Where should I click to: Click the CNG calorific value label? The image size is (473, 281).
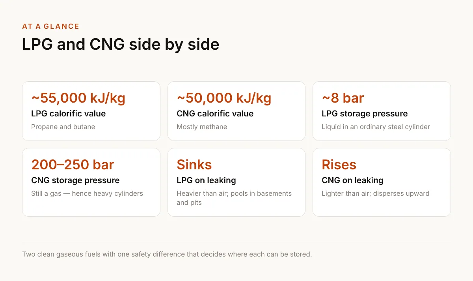(x=215, y=114)
